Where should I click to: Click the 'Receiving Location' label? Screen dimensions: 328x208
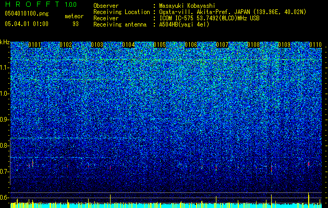(122, 12)
